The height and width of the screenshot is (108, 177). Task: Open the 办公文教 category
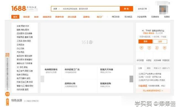point(20,49)
